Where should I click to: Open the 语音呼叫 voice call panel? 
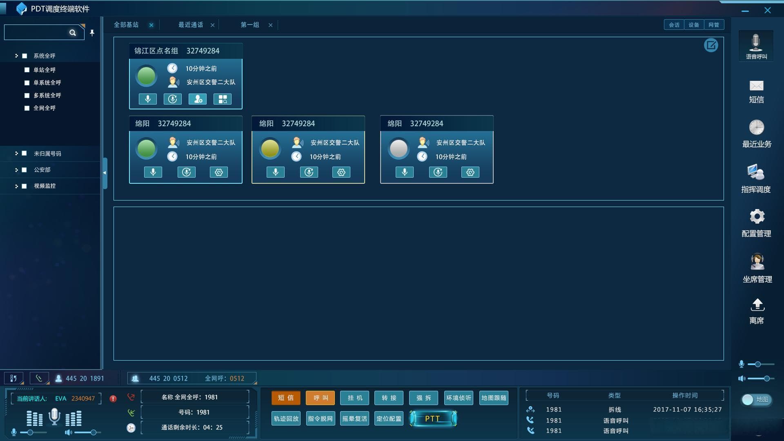(756, 47)
